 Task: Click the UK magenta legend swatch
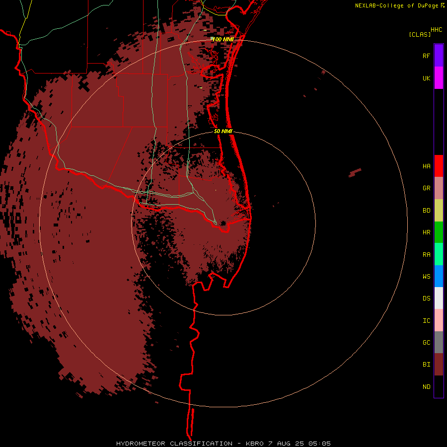tap(439, 78)
